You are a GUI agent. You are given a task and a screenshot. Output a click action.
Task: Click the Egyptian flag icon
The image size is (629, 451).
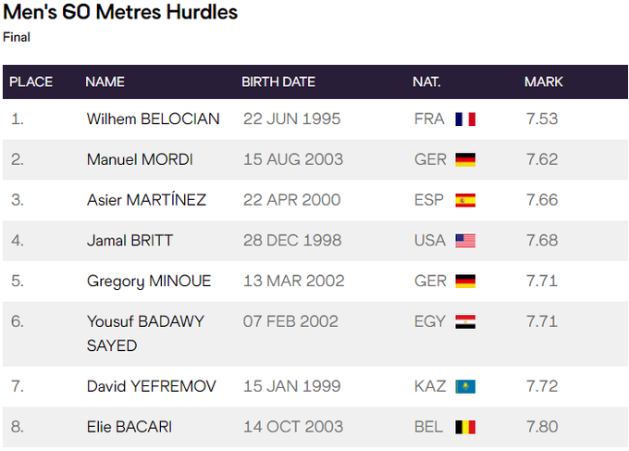pos(465,322)
